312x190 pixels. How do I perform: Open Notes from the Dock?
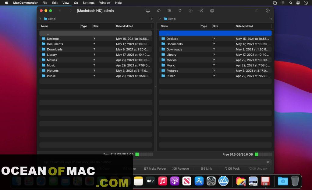click(x=138, y=181)
